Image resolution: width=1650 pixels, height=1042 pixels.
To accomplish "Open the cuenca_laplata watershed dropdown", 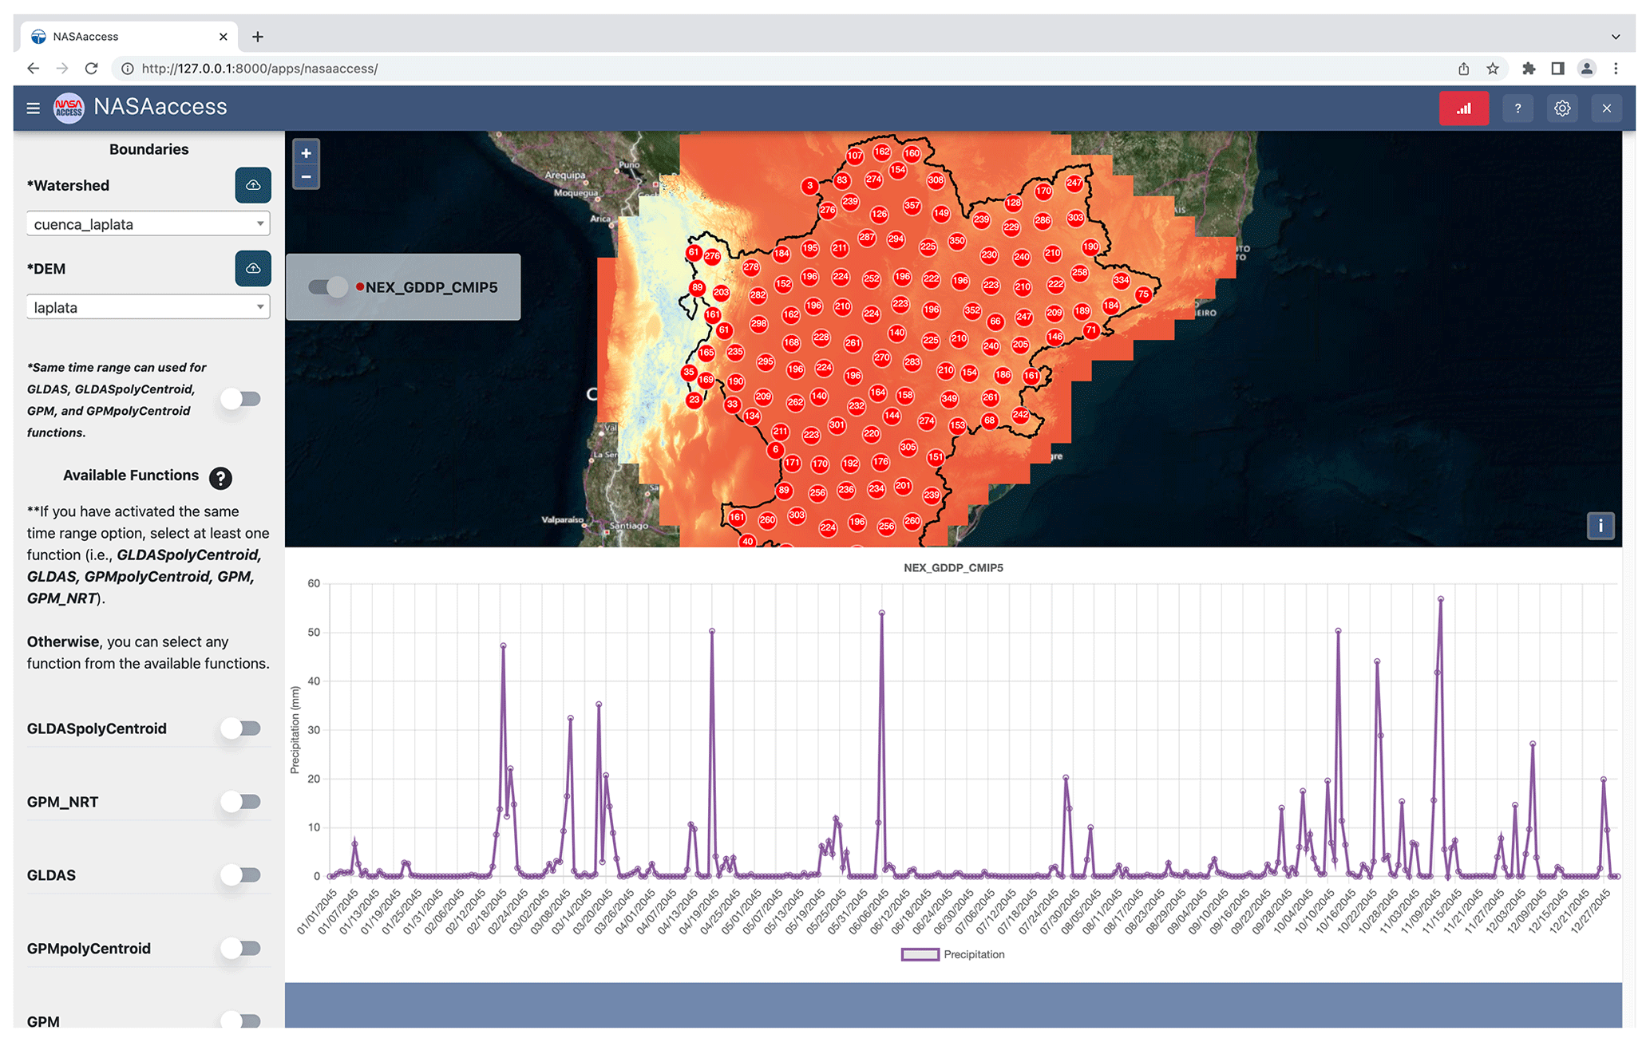I will [148, 224].
